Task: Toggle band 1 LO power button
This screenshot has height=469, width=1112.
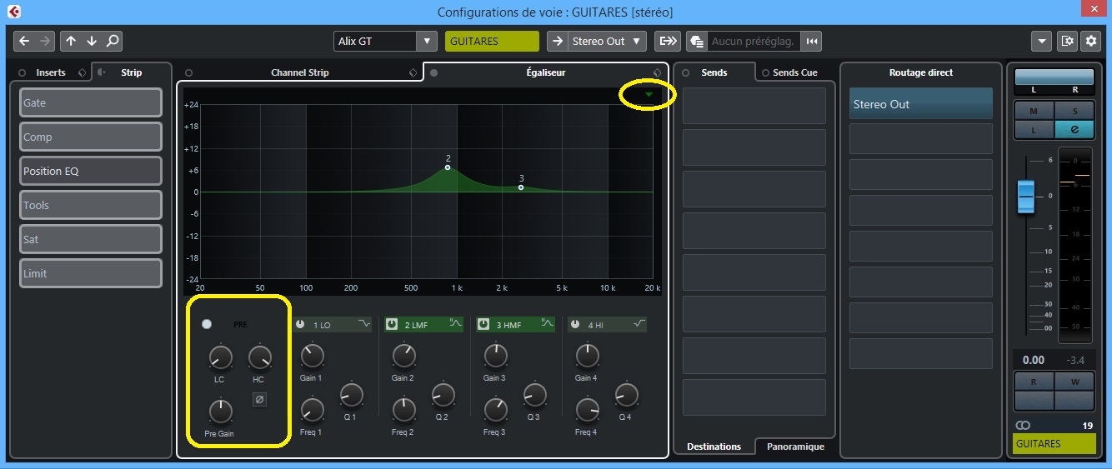Action: point(300,324)
